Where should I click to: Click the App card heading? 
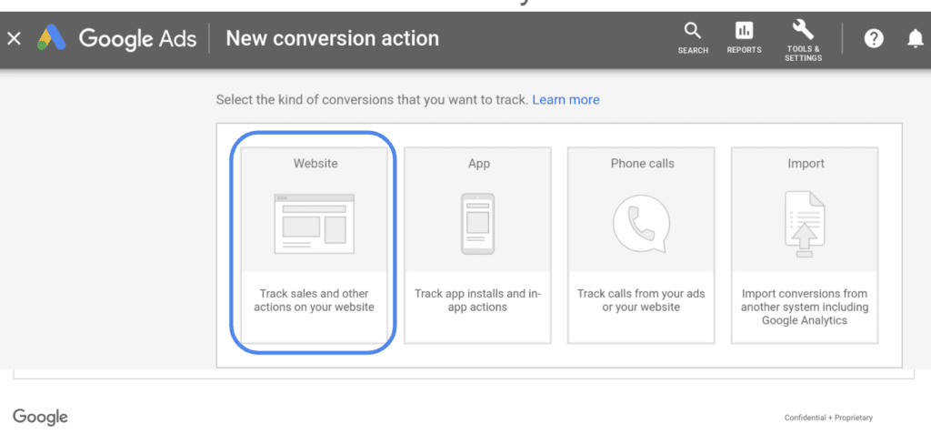coord(478,164)
